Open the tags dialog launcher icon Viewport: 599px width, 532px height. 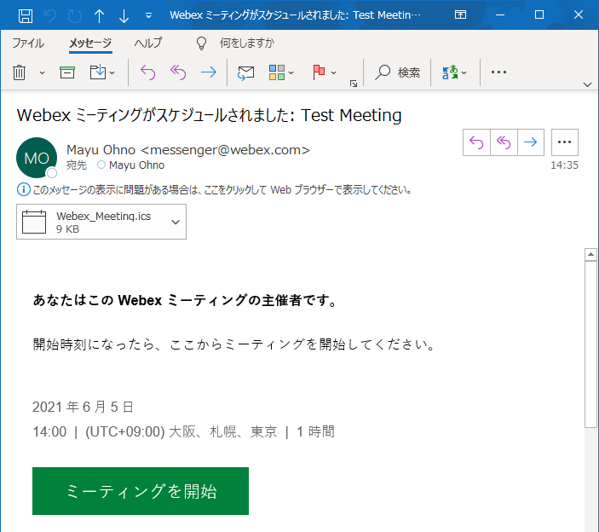[354, 84]
